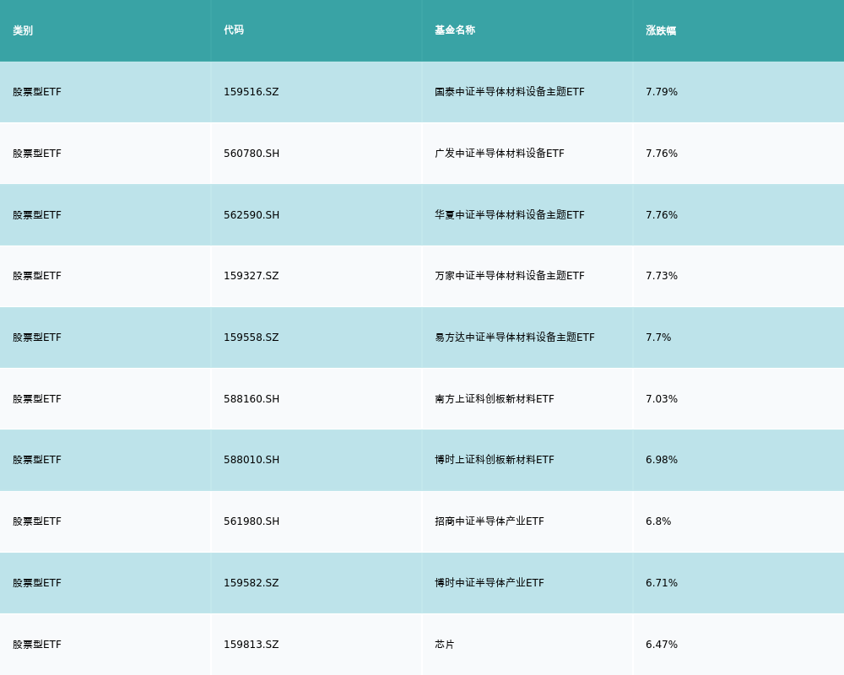Click fund name 博时中证半导体产业ETF
Viewport: 844px width, 675px height.
pos(490,583)
